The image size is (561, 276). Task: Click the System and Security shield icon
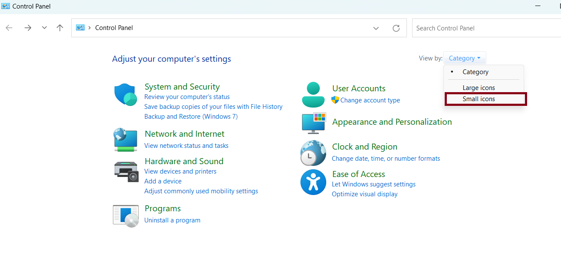click(x=125, y=95)
